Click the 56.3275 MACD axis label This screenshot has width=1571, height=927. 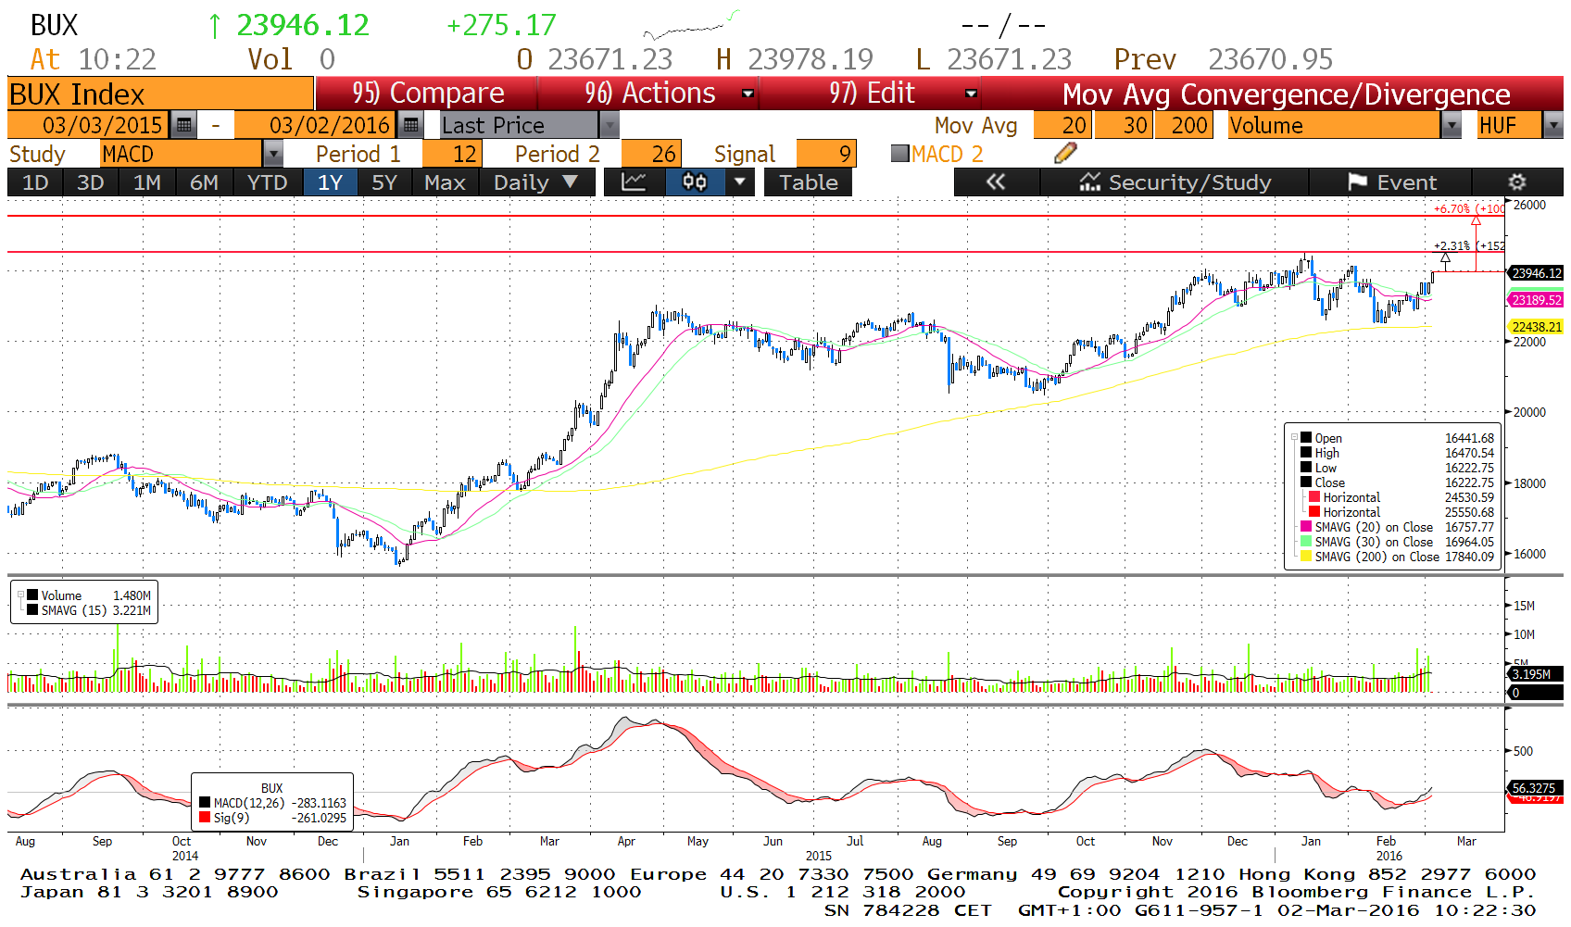tap(1537, 787)
